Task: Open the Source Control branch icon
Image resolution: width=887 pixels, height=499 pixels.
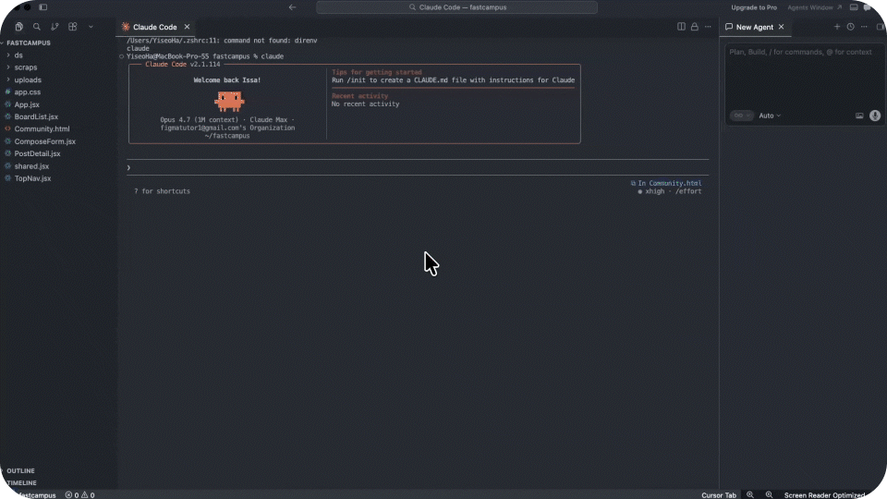Action: (55, 27)
